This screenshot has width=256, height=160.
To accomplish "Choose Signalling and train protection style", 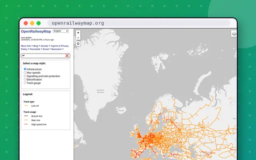I will [x=25, y=76].
